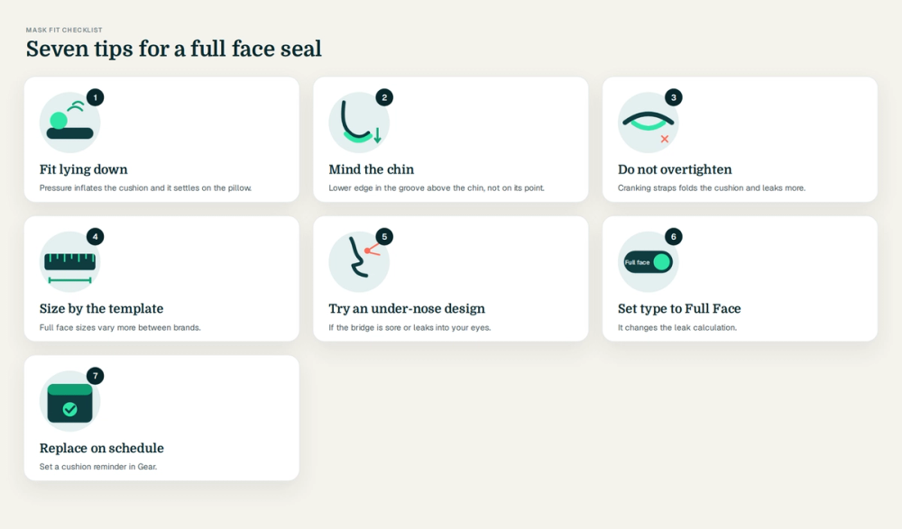The height and width of the screenshot is (529, 902).
Task: Click the Mask Fit Checklist label
Action: [x=64, y=30]
